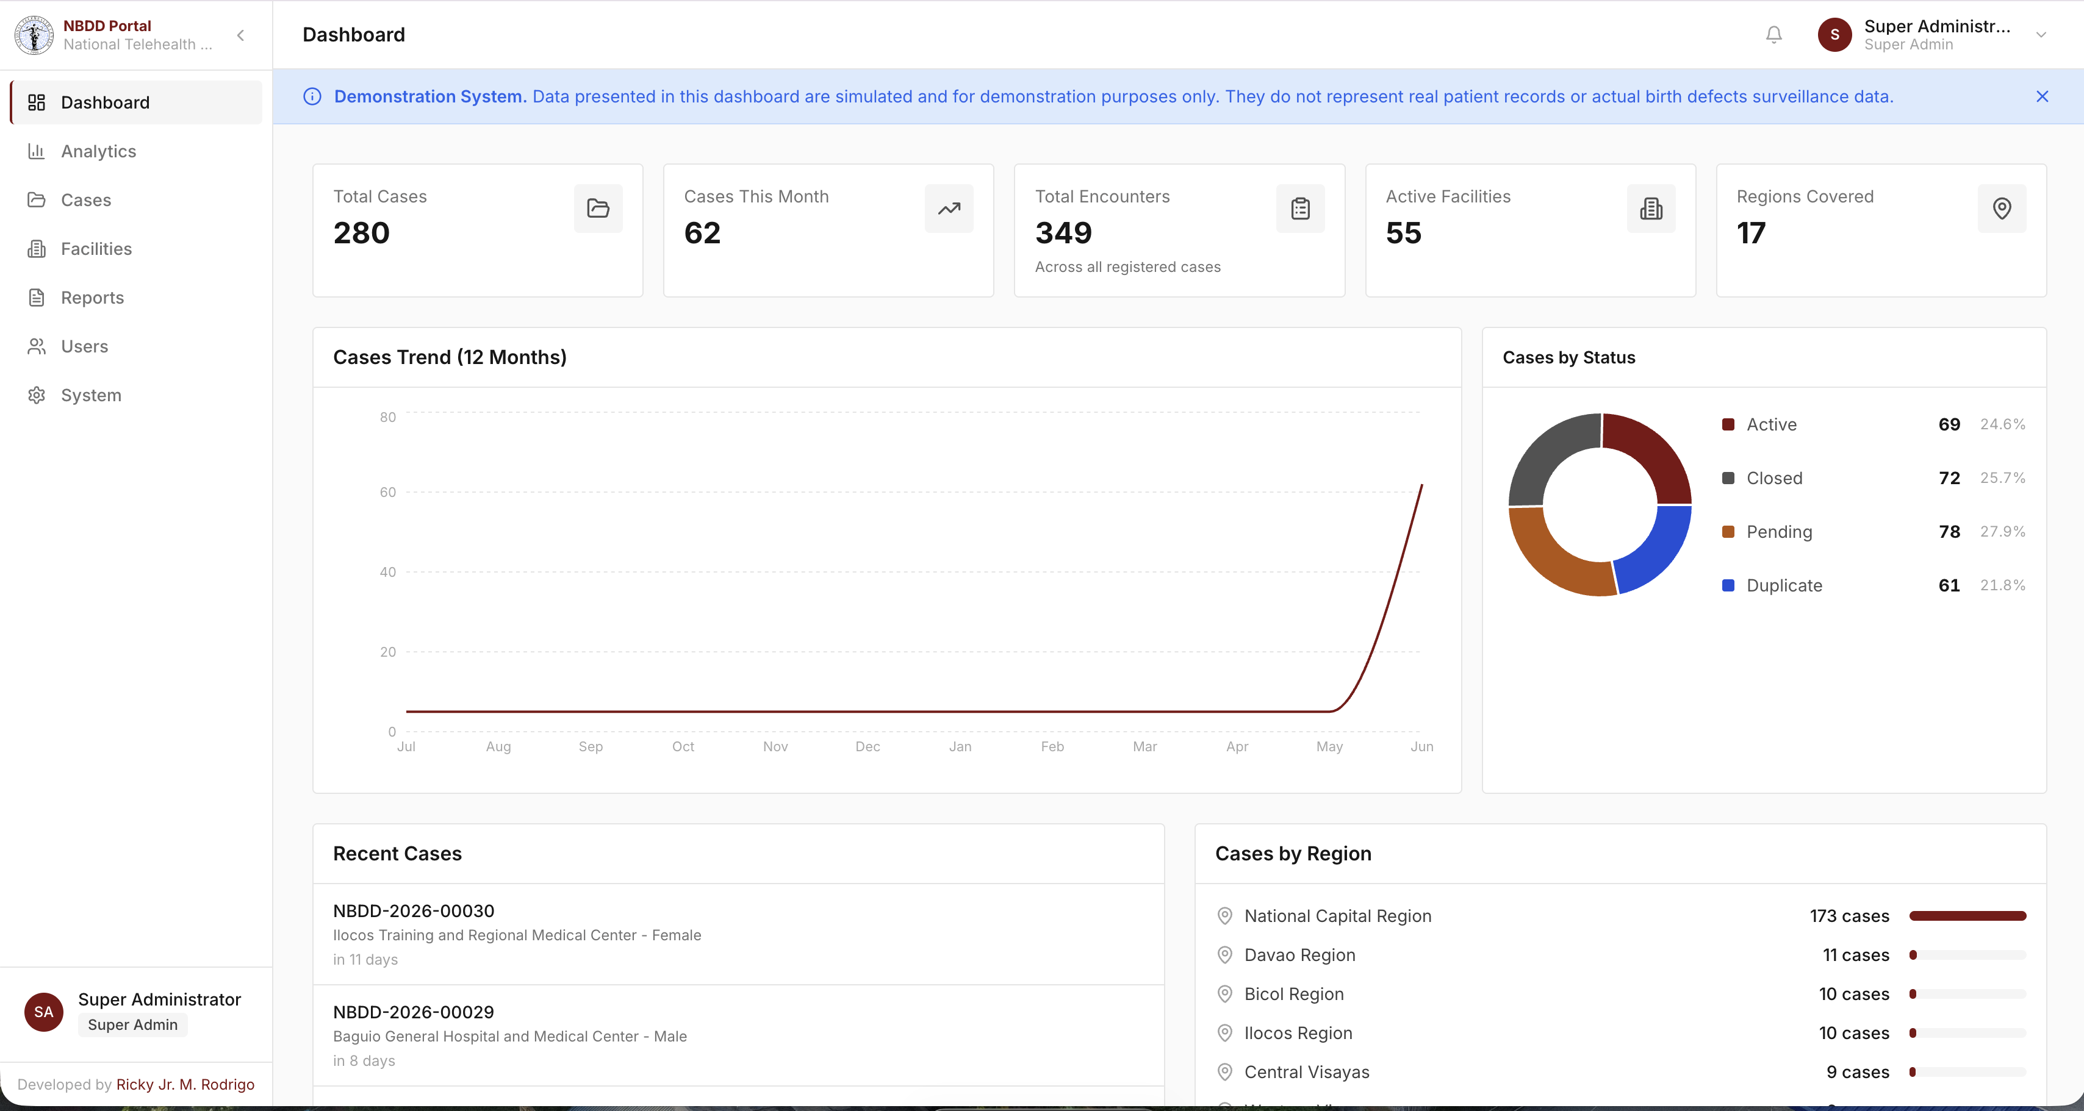Image resolution: width=2084 pixels, height=1111 pixels.
Task: Expand the Super Admin account dropdown chevron
Action: coord(2041,35)
